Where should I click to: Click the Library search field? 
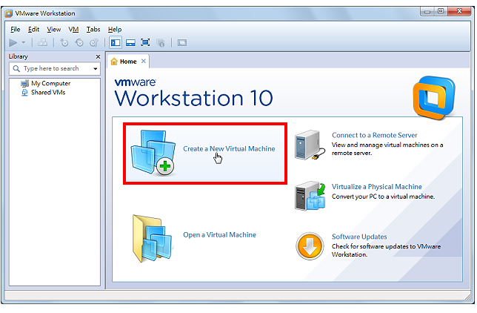click(55, 68)
